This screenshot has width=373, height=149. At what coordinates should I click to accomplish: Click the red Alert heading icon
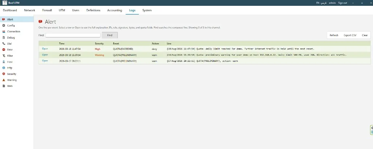pos(40,21)
